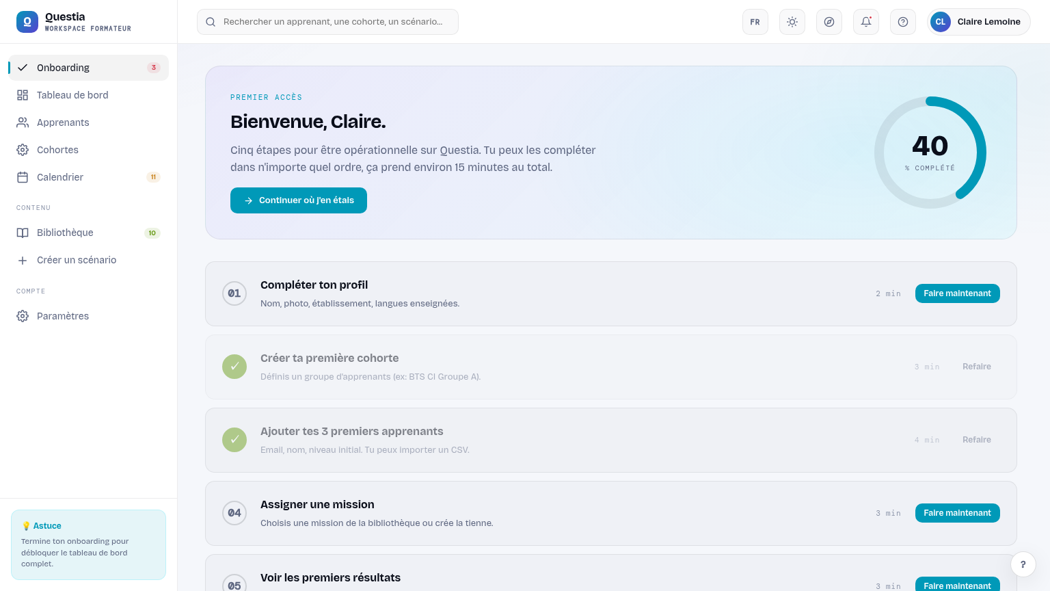Open the floating help question button
1050x591 pixels.
[1023, 564]
